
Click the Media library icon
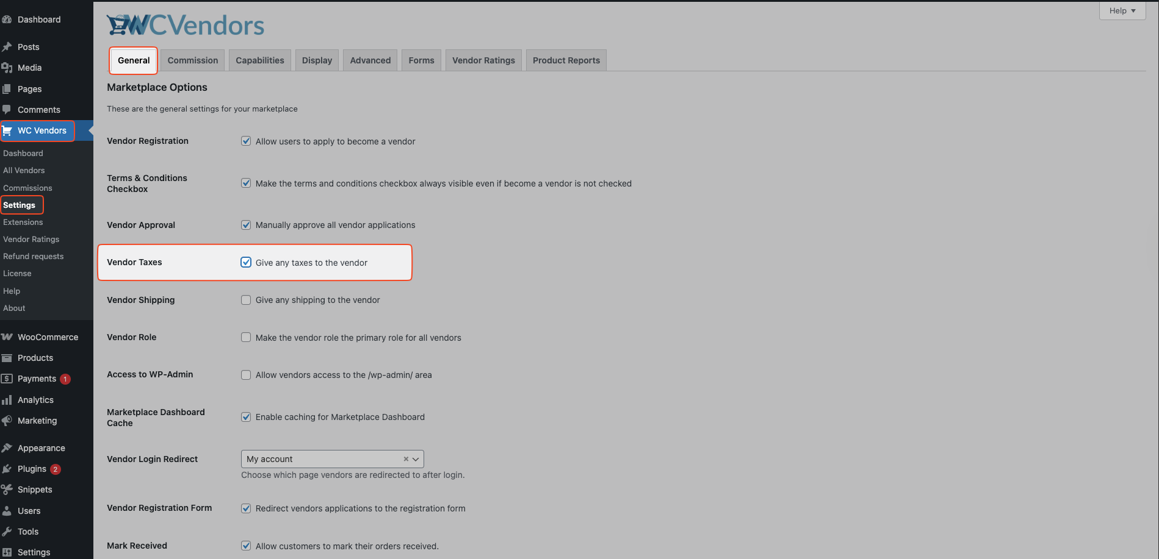7,68
